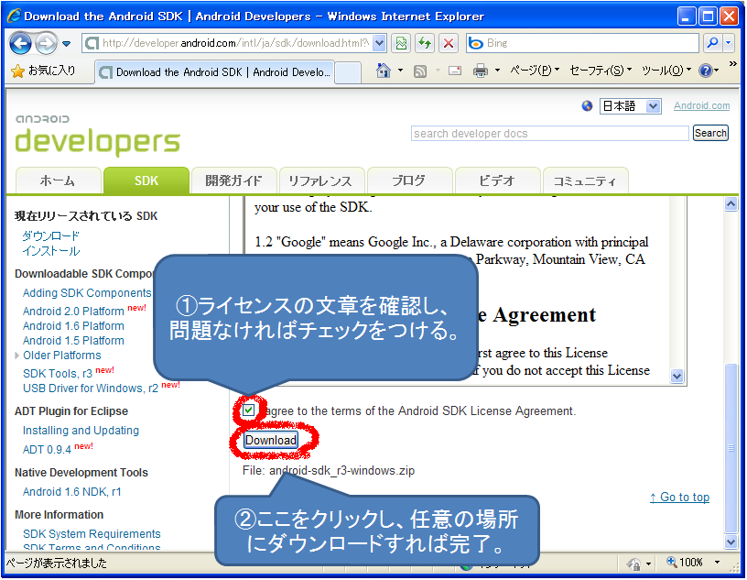The height and width of the screenshot is (580, 747).
Task: Click the Print printer icon
Action: (481, 71)
